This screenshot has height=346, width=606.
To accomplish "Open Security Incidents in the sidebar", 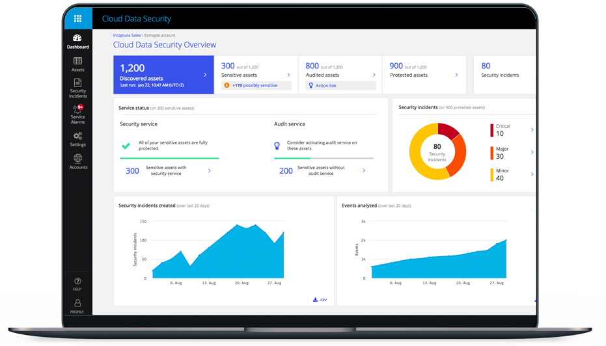I will [77, 88].
